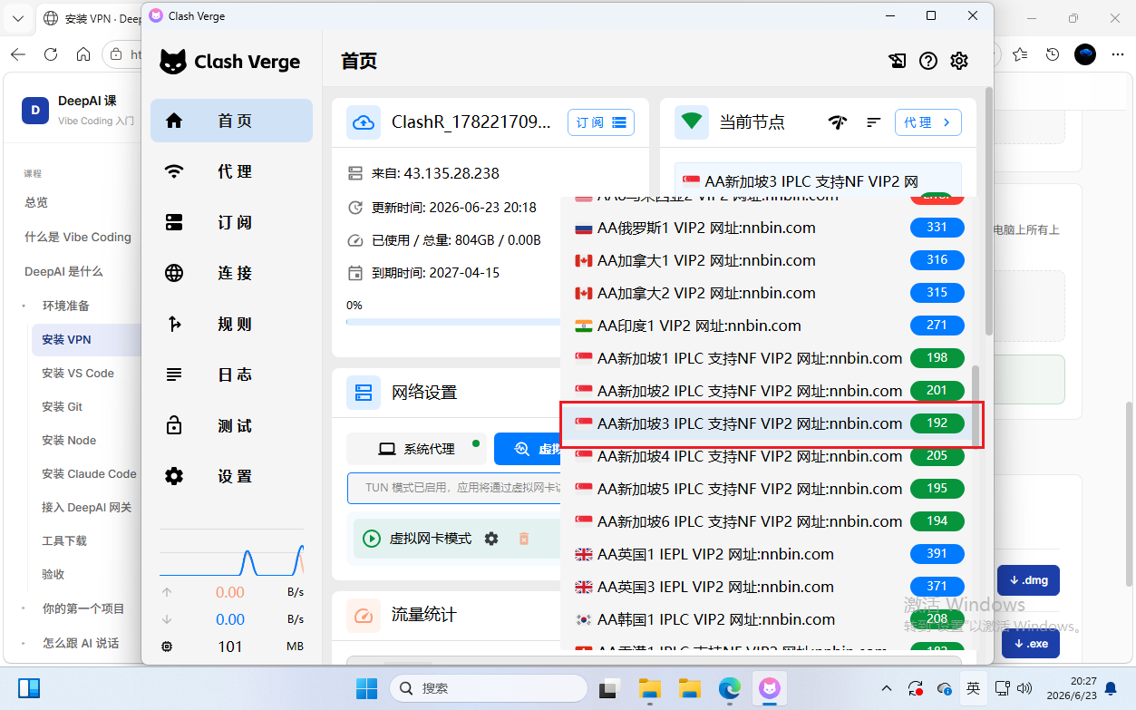Show hidden tray icons chevron
The width and height of the screenshot is (1136, 710).
click(x=887, y=688)
